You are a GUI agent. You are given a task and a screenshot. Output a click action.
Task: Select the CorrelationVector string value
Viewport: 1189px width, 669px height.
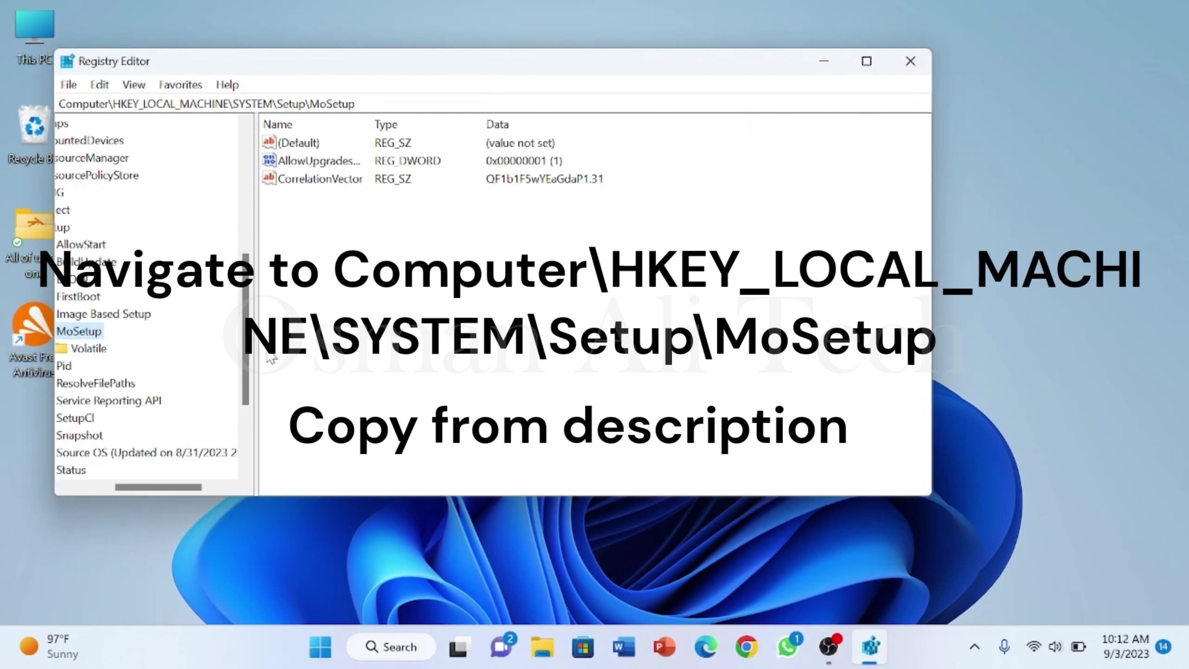click(320, 178)
